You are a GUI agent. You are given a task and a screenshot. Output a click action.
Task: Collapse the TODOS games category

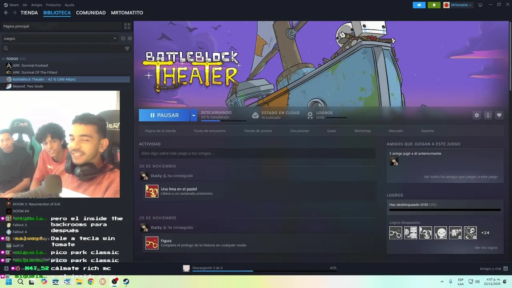tap(3, 59)
